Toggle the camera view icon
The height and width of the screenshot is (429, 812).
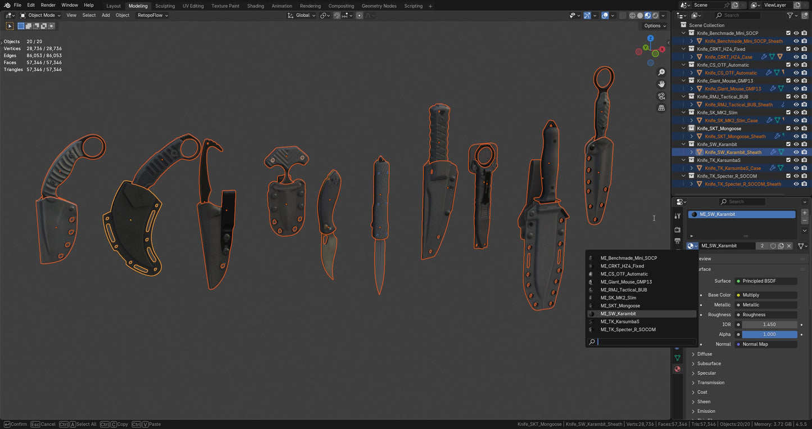661,96
